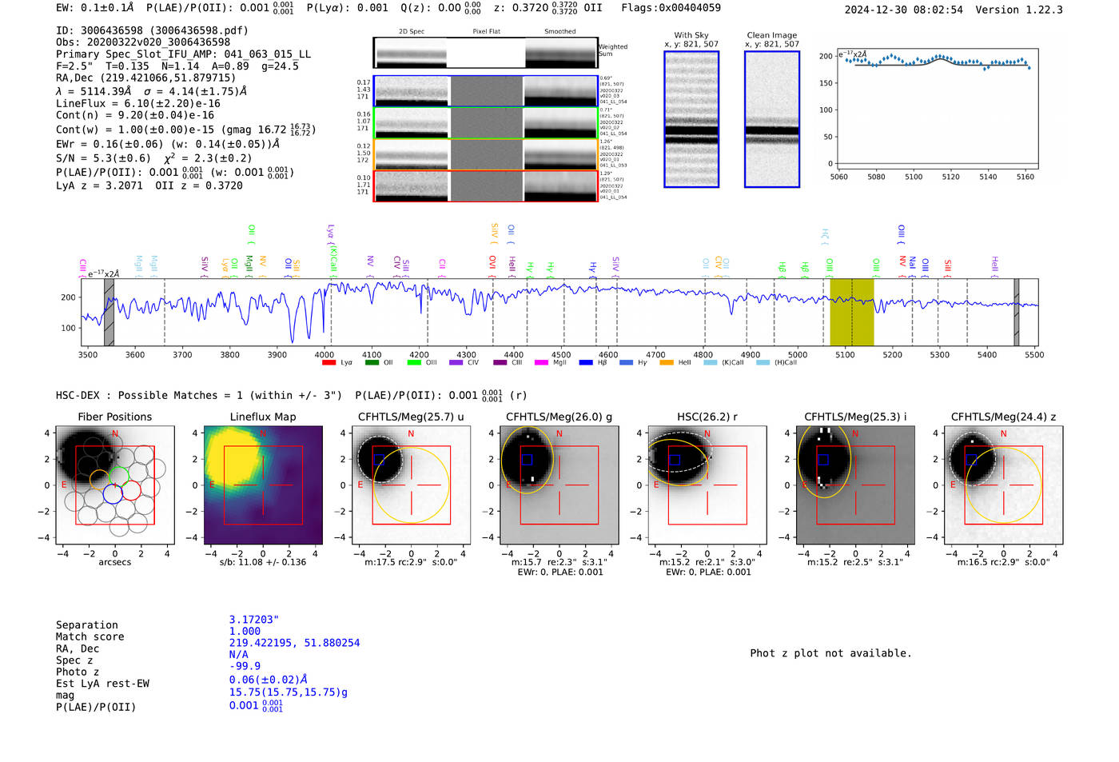
Task: Click the red Lyα legend swatch
Action: coord(329,362)
